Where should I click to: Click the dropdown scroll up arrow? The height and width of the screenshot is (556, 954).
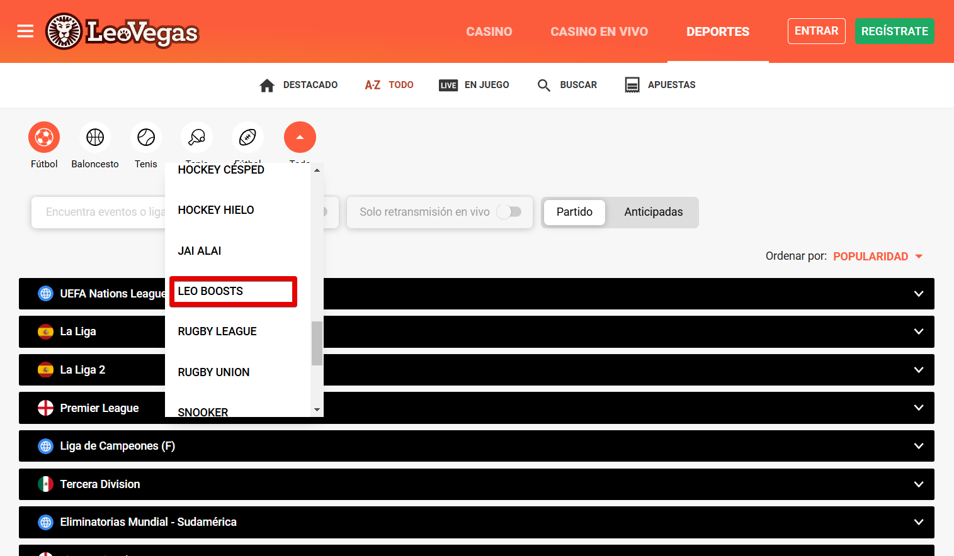(x=317, y=170)
